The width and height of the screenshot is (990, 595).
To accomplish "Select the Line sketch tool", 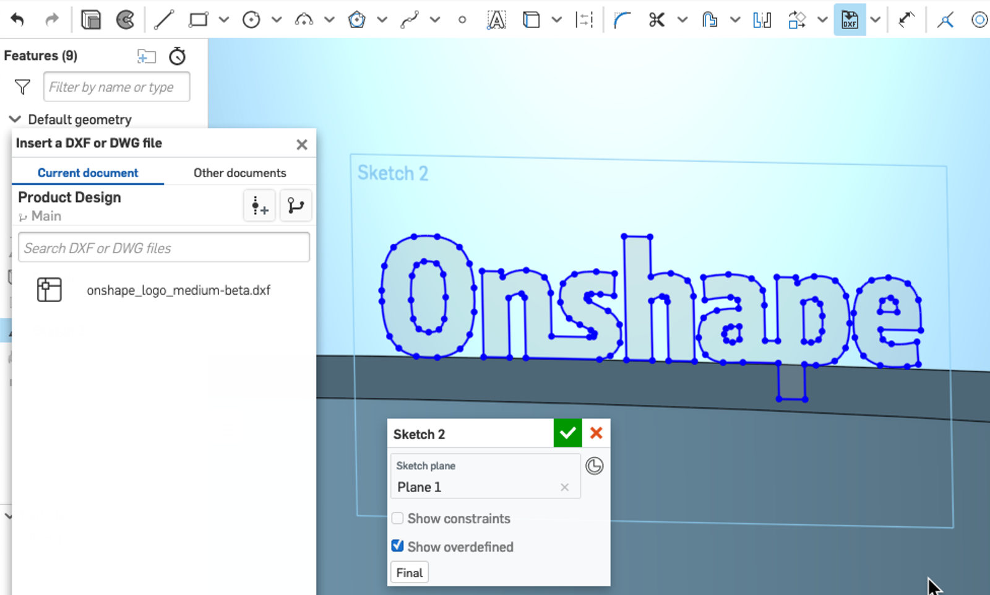I will (x=164, y=19).
